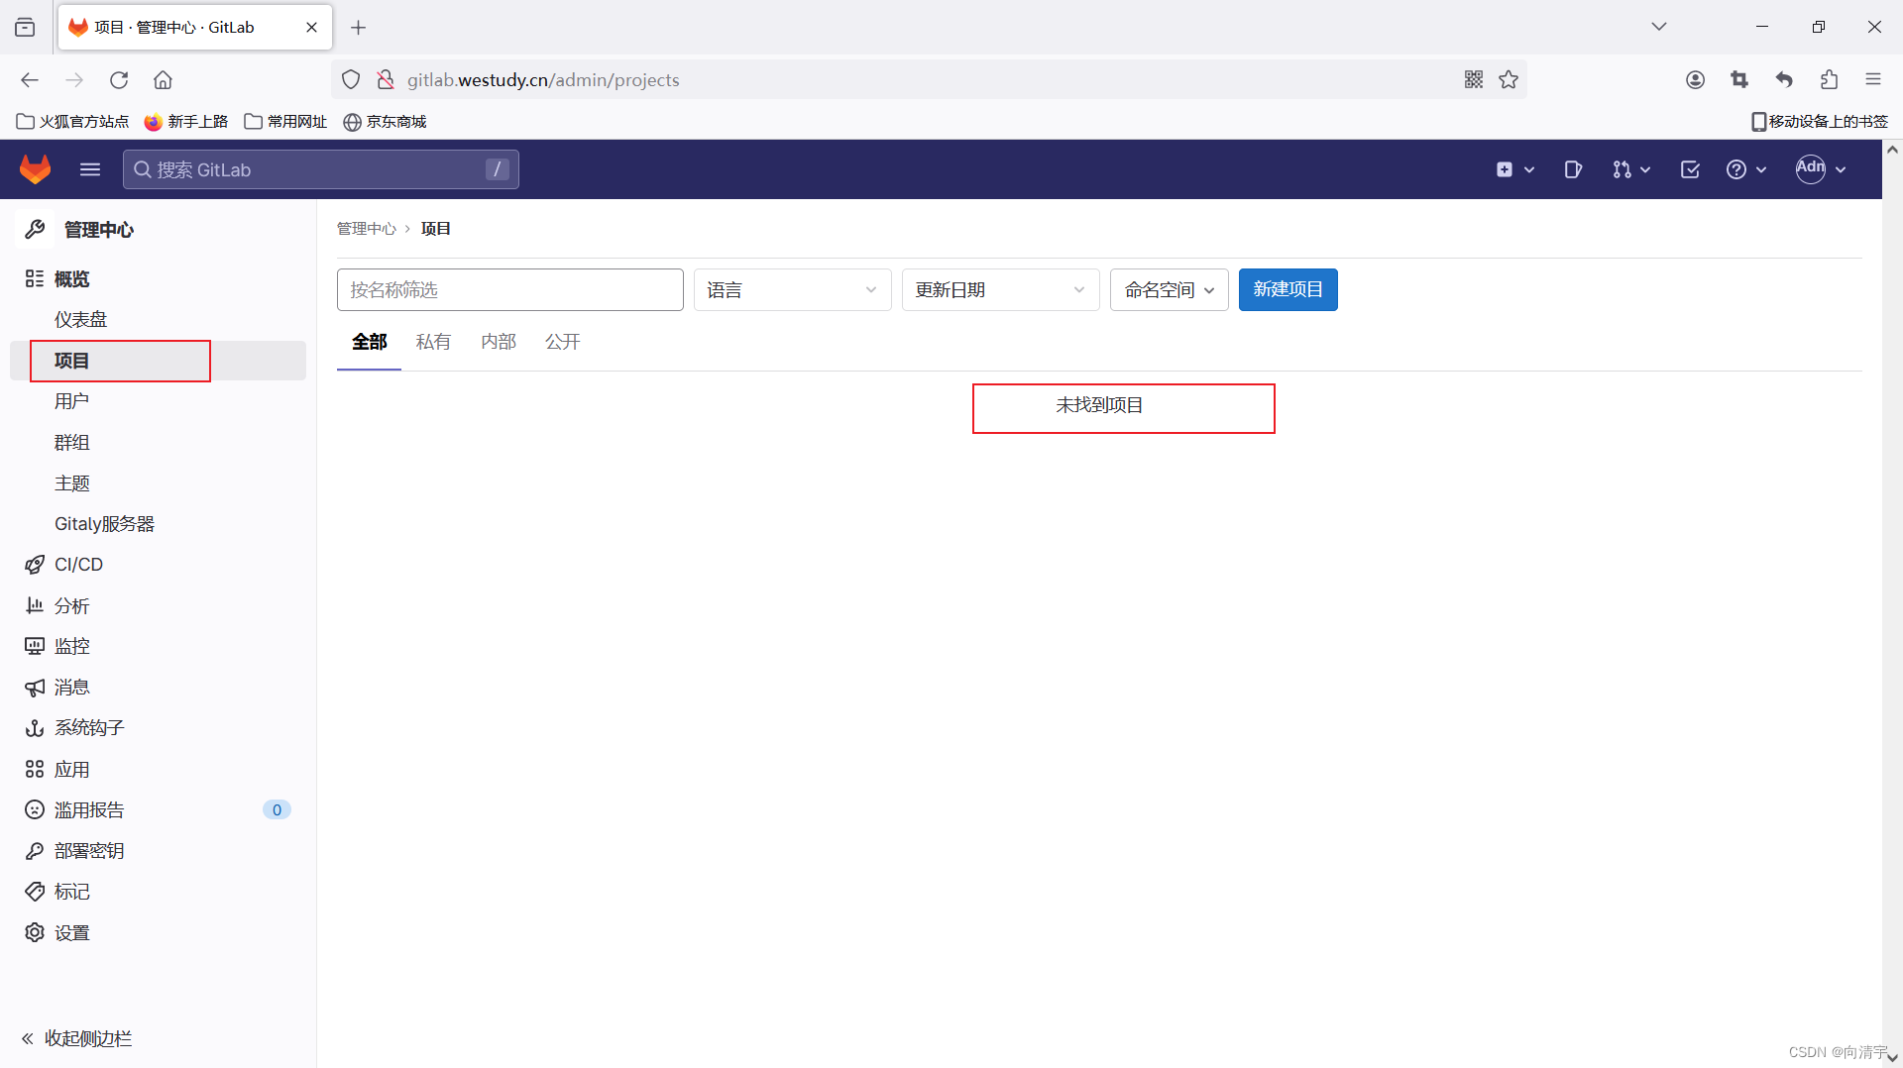Expand the 命名空间 dropdown
Screen dimensions: 1903x1068
pos(1169,289)
